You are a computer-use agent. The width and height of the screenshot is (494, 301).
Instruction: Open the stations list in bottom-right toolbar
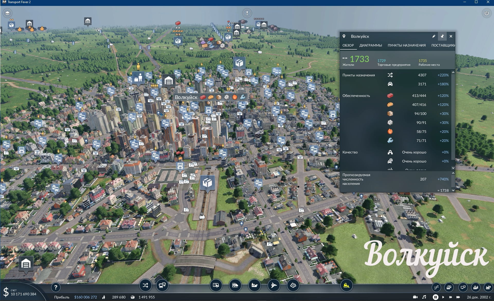(x=463, y=287)
